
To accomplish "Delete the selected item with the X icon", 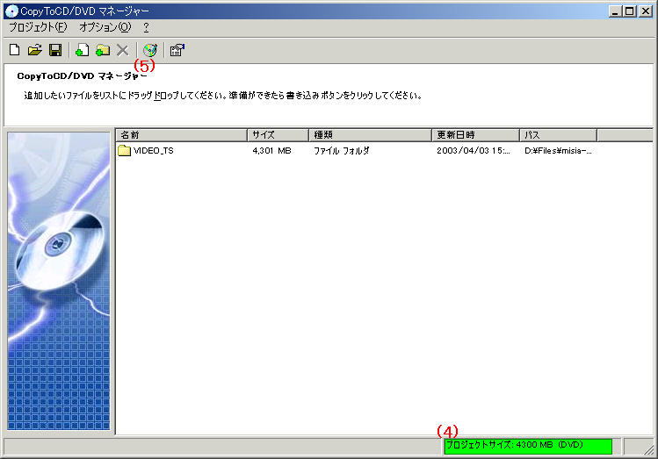I will click(x=122, y=50).
